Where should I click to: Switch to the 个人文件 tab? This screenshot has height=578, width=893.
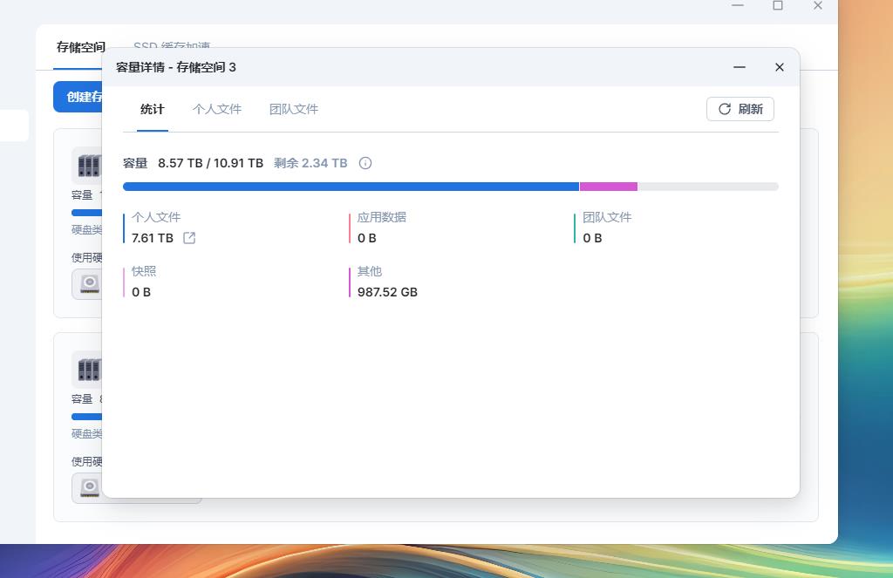217,109
